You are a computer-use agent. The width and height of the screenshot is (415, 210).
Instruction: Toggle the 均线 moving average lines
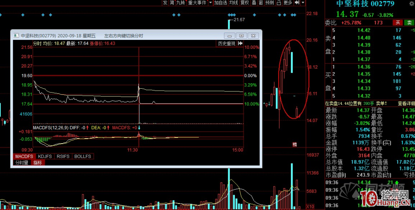pos(234,3)
